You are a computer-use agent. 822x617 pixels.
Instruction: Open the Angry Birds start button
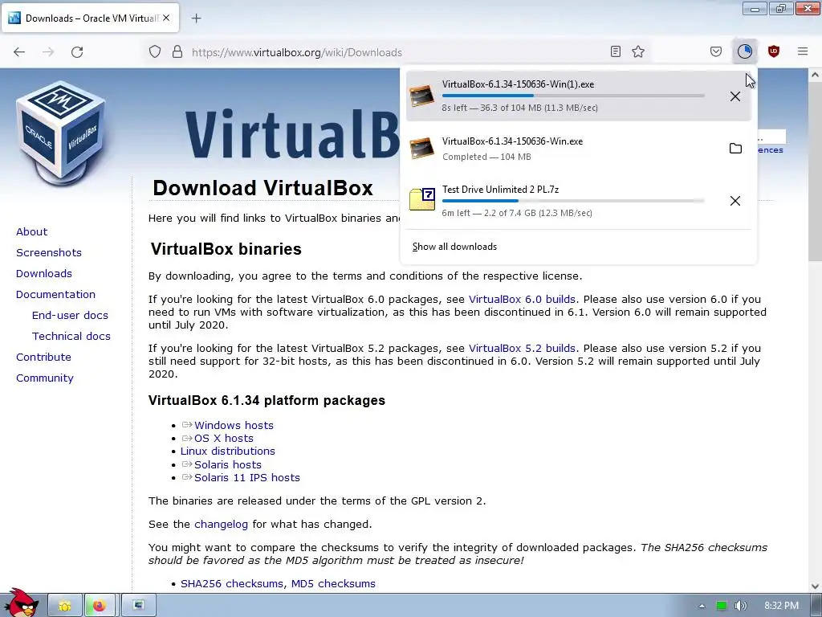[x=21, y=603]
